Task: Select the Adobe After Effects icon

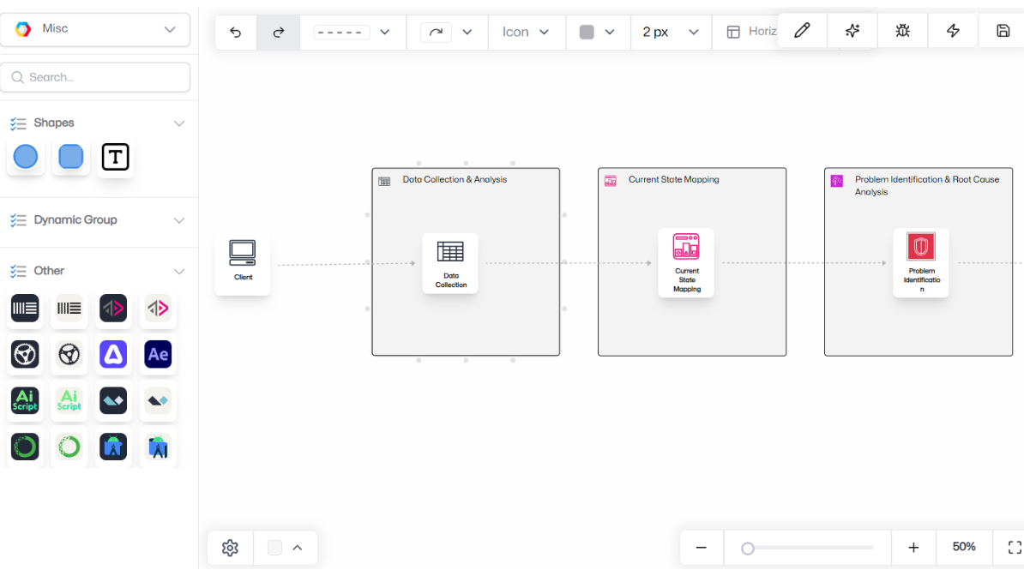Action: pos(158,353)
